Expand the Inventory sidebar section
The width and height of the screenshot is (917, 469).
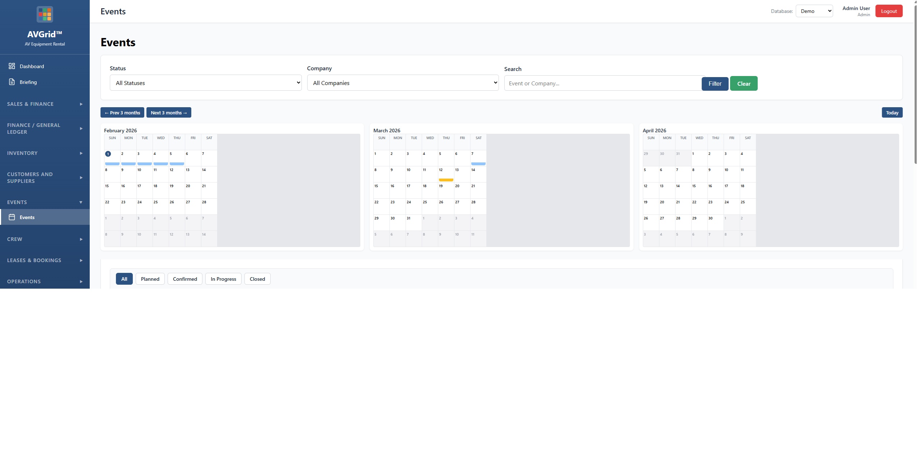(45, 153)
